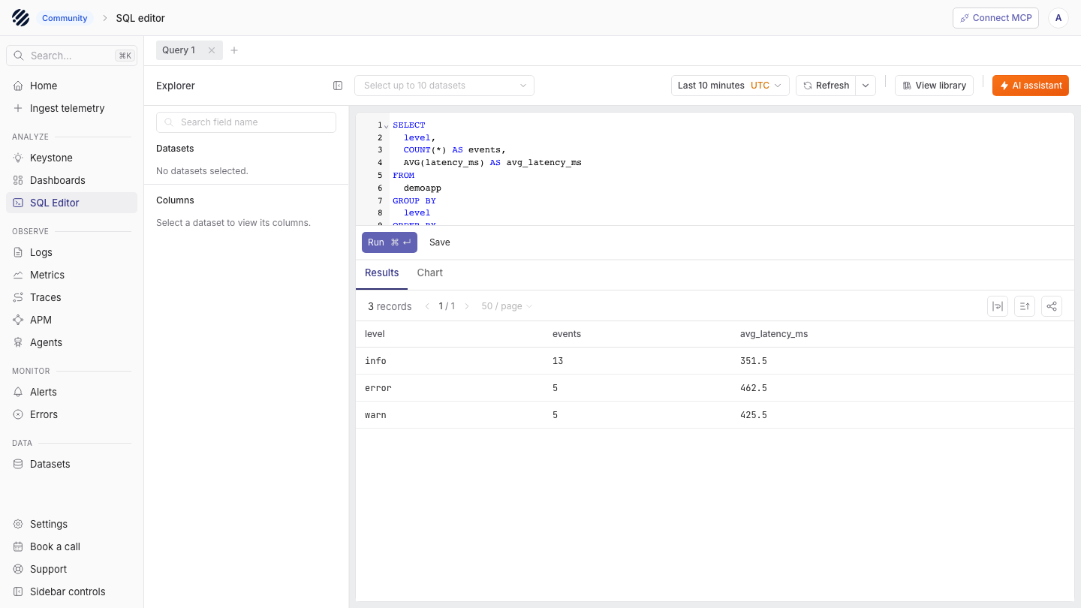Go to Alerts

72,392
